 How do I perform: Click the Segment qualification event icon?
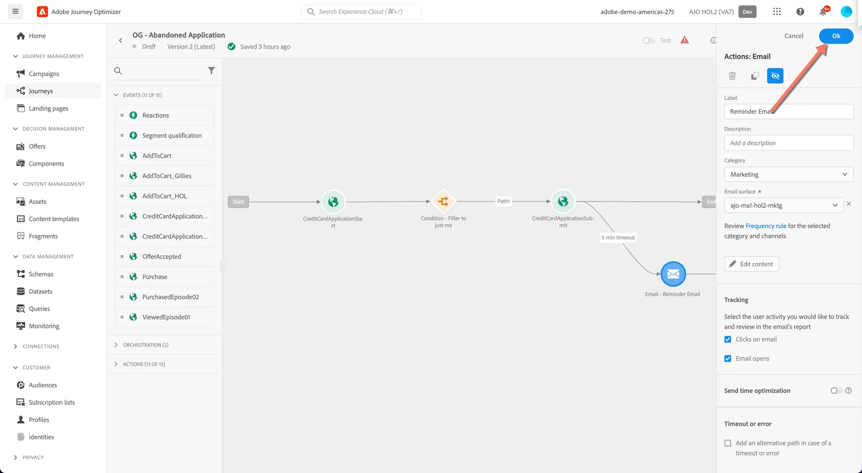[133, 136]
